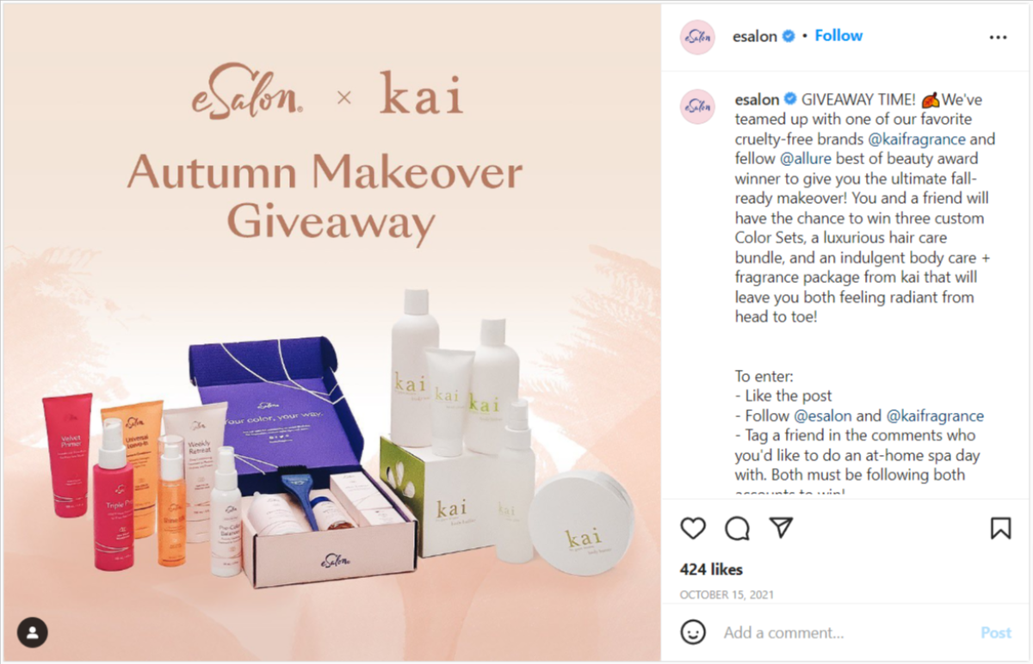This screenshot has width=1033, height=664.
Task: Open esalon username in the header
Action: pos(755,36)
